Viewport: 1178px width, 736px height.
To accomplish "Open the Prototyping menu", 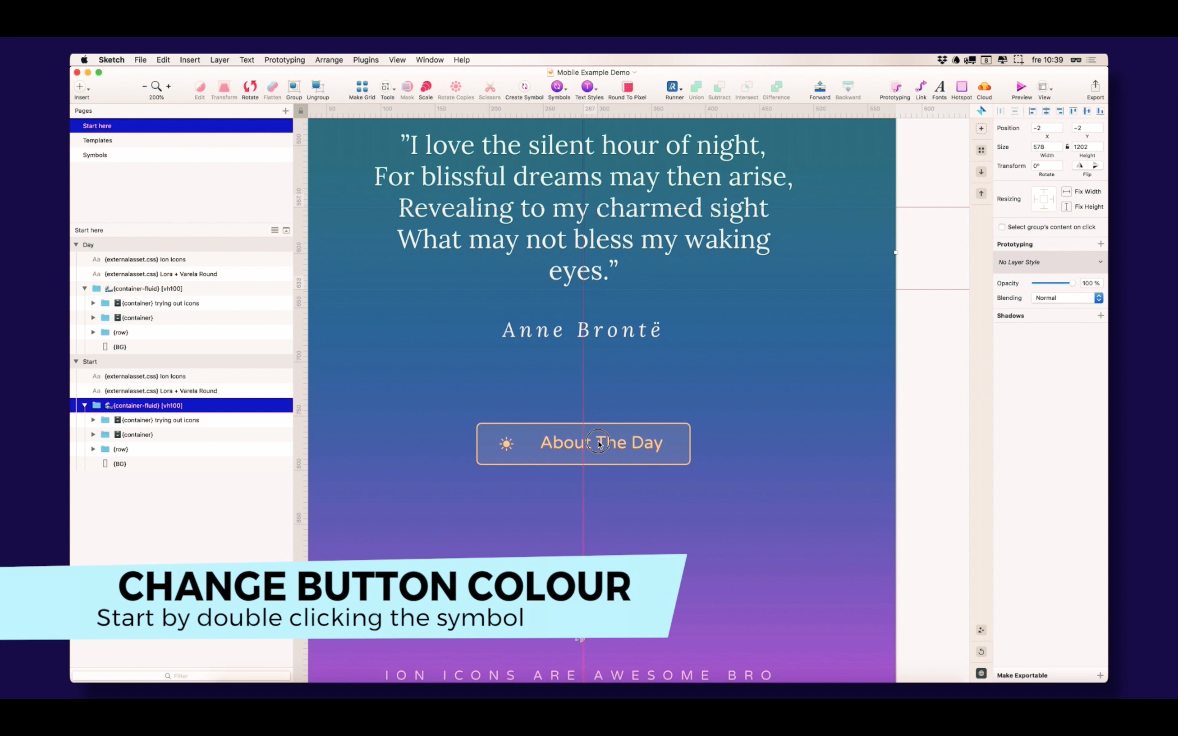I will 284,60.
